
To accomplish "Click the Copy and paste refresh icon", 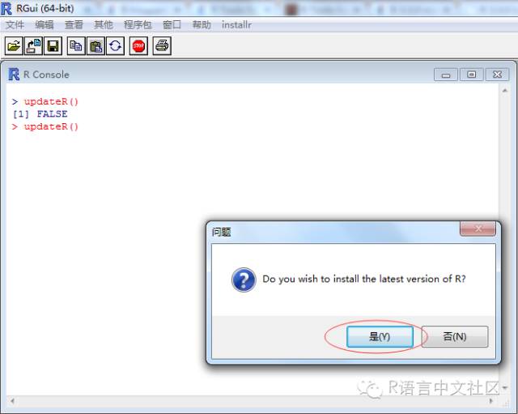I will click(115, 45).
